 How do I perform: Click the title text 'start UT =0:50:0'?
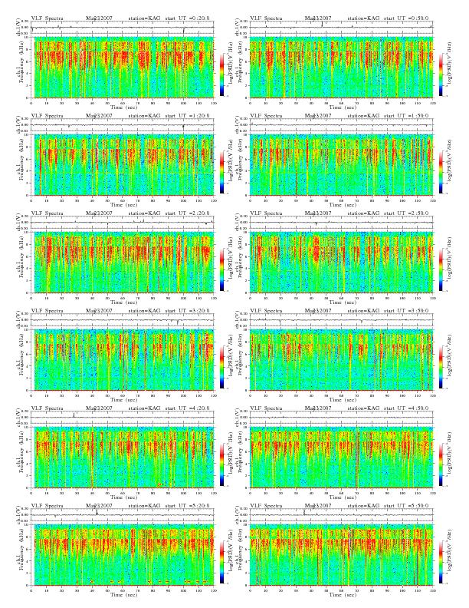point(406,18)
